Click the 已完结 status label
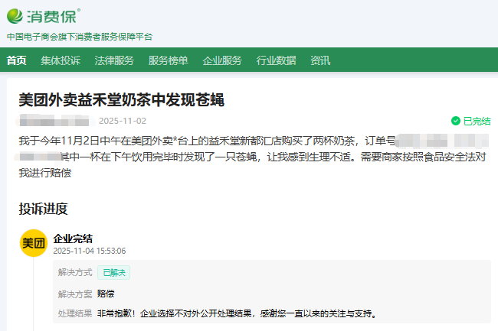 click(x=477, y=121)
